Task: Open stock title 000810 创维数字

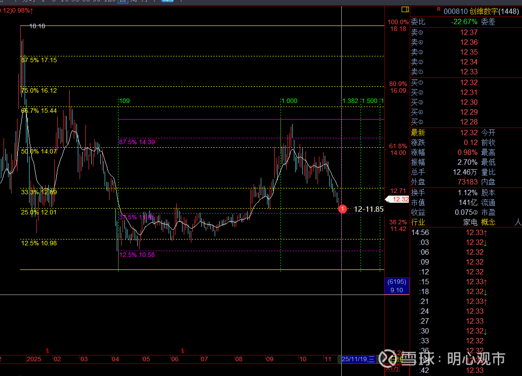Action: pos(481,11)
